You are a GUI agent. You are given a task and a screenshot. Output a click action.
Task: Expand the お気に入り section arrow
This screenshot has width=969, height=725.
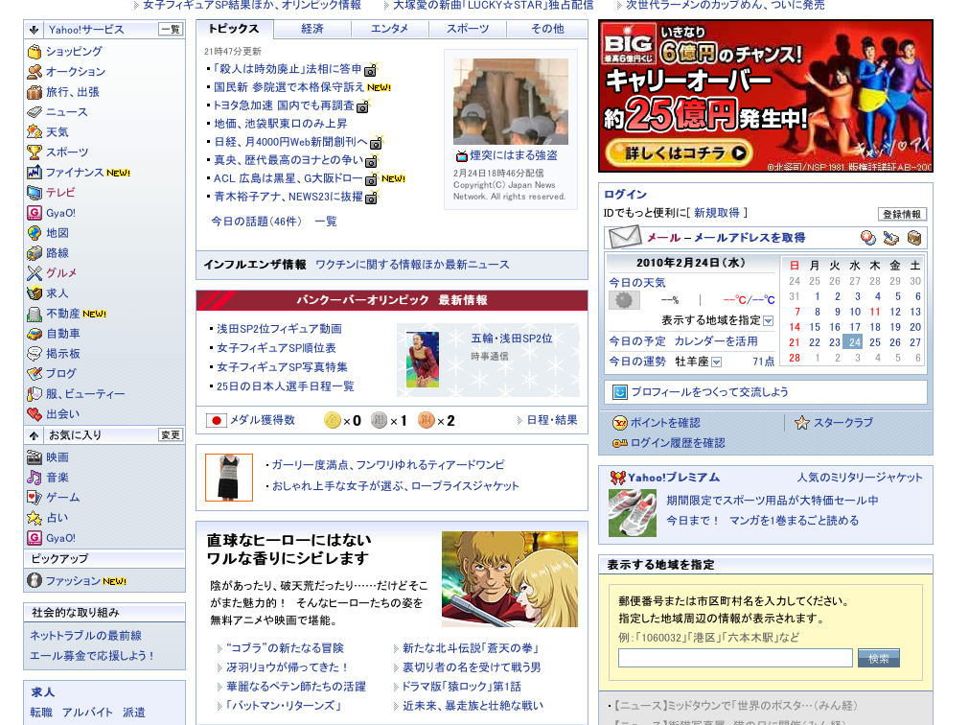[34, 435]
